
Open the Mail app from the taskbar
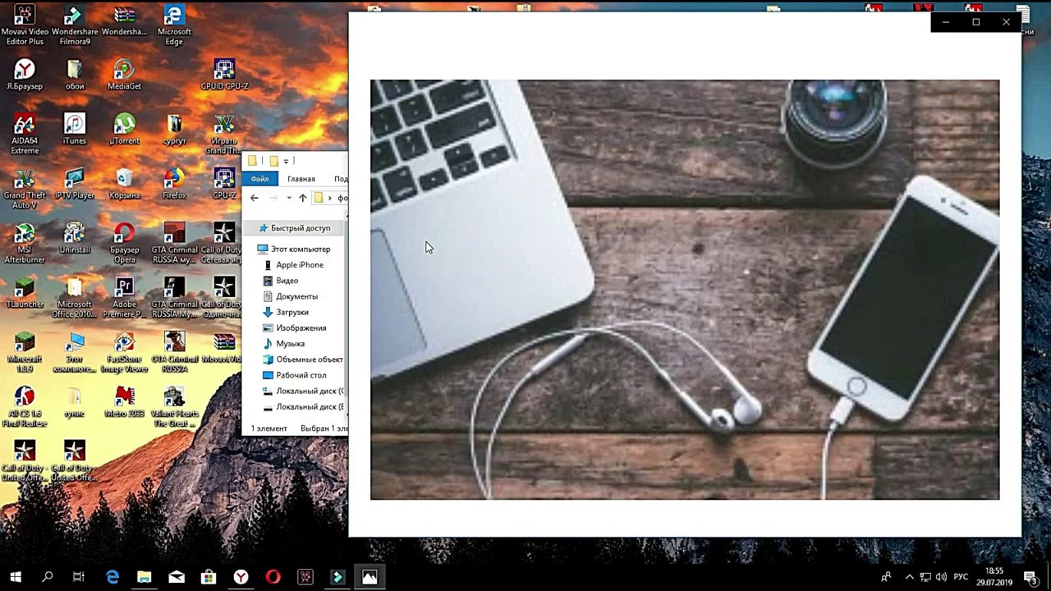[177, 577]
